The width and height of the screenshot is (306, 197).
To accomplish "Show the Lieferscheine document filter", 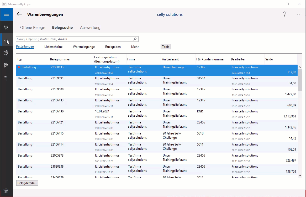I will point(53,47).
